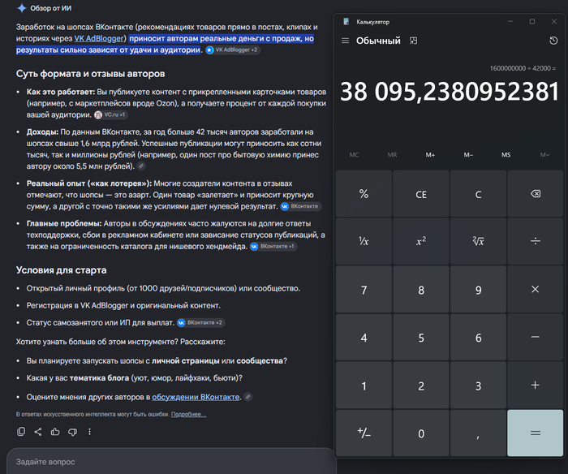Click the minus operator key
The image size is (568, 474).
tap(535, 337)
